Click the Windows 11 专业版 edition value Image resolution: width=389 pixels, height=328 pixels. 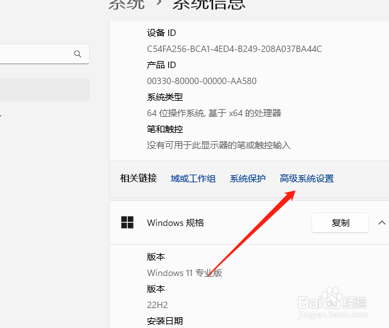click(x=184, y=273)
